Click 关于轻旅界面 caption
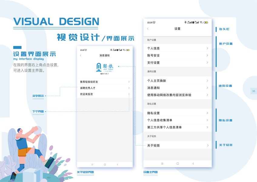The width and height of the screenshot is (257, 182). click(85, 172)
